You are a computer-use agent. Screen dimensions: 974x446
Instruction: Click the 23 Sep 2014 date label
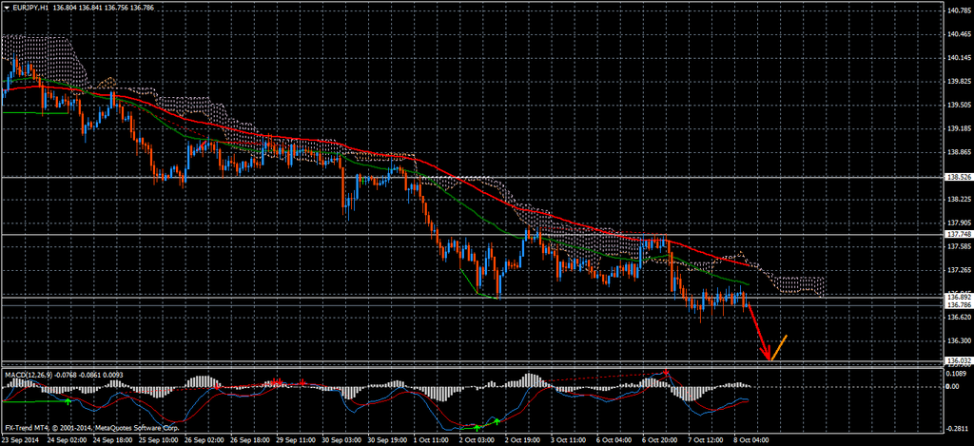(23, 440)
